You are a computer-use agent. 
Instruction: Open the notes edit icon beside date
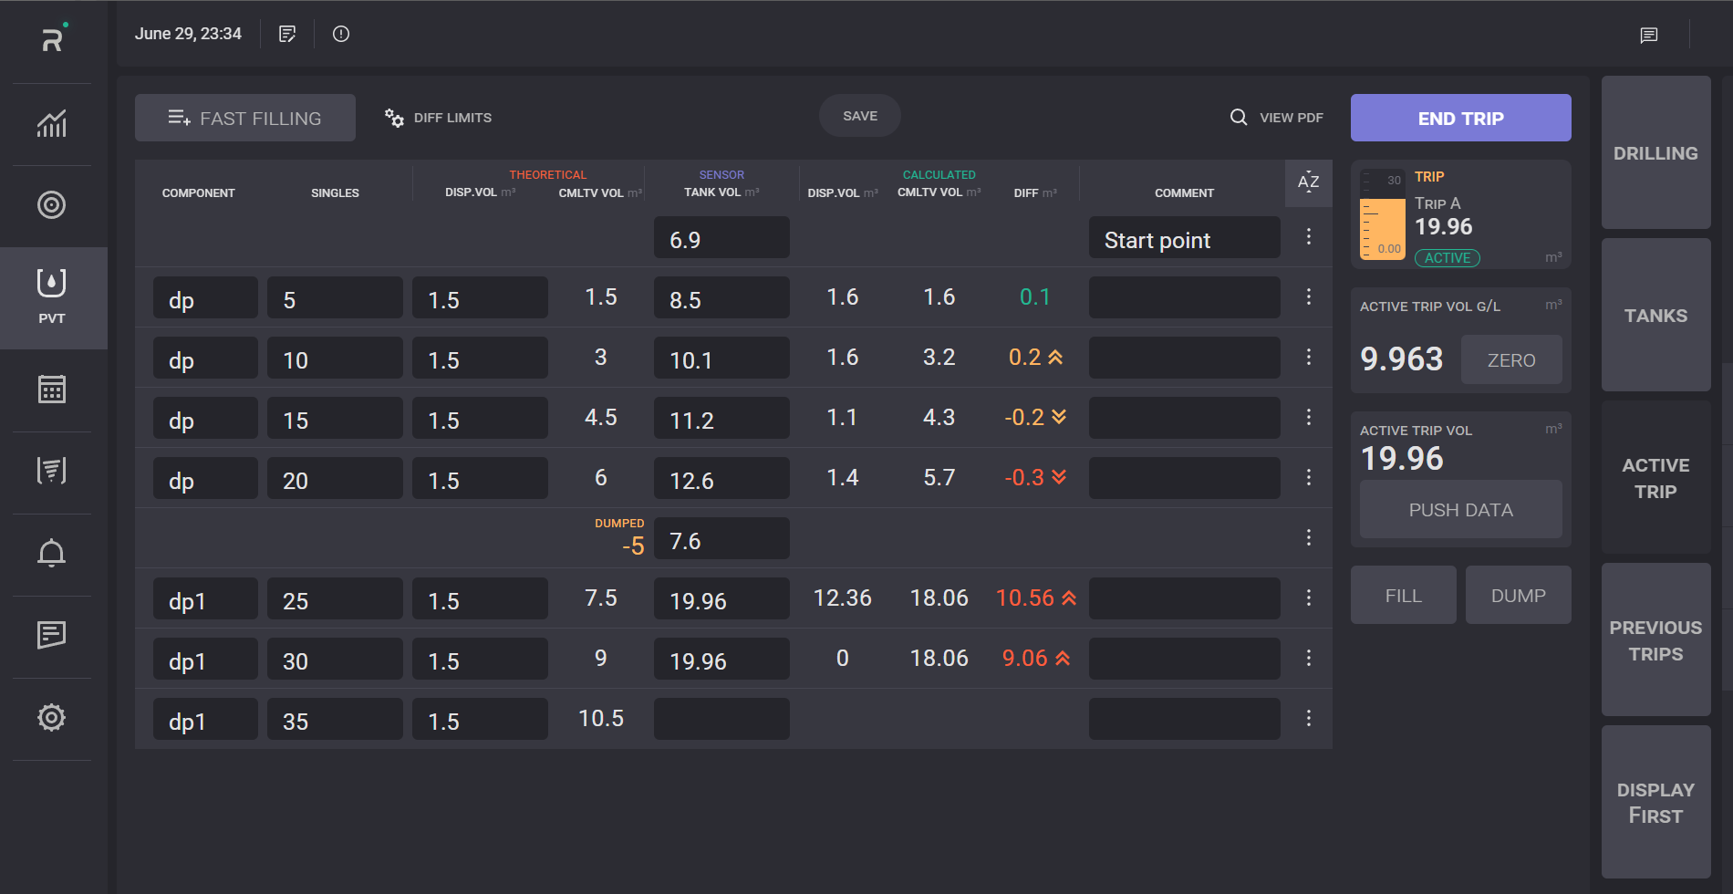click(287, 34)
